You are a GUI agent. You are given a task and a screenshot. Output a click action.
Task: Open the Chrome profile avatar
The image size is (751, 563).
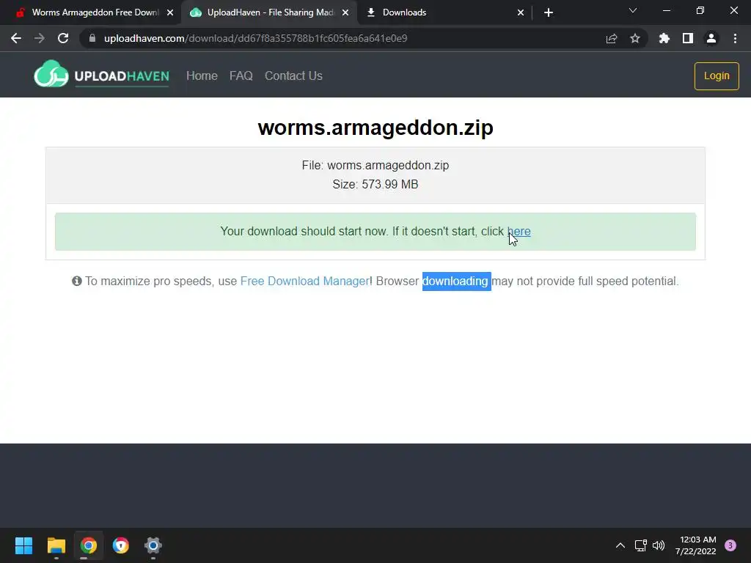tap(711, 38)
